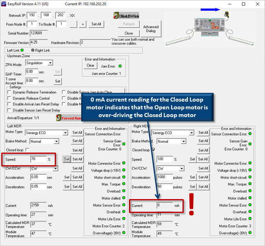Click Right MDR Motor short-circuit indicator
The height and width of the screenshot is (246, 265).
[x=250, y=177]
